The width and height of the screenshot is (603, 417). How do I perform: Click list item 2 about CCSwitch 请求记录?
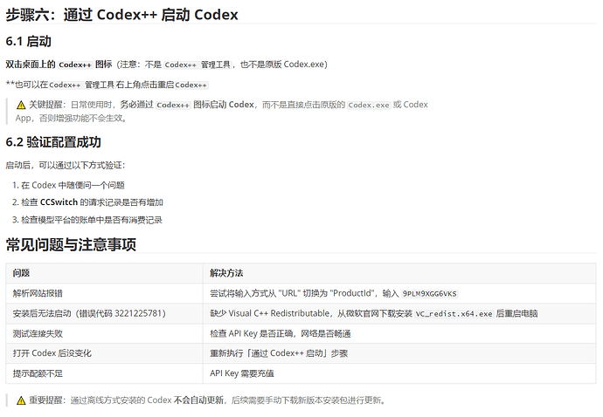tap(87, 202)
